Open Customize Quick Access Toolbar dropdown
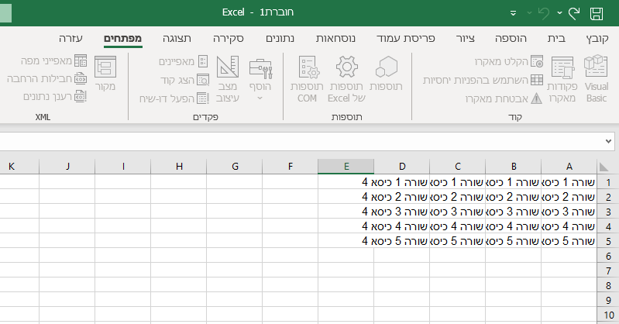The width and height of the screenshot is (619, 324). 512,14
